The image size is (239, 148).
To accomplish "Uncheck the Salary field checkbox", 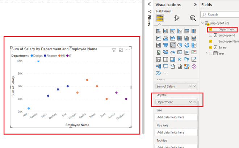I will 210,47.
